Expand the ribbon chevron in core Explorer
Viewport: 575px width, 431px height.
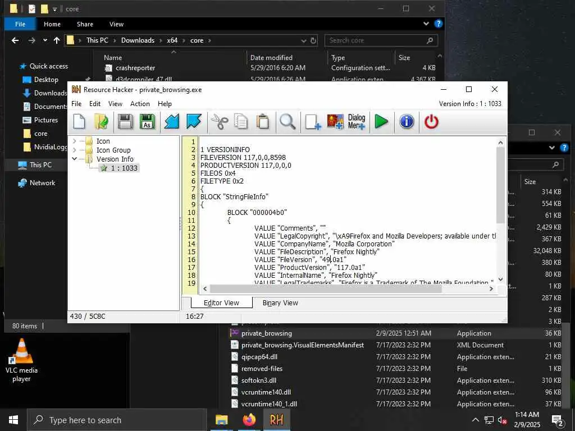[x=426, y=24]
